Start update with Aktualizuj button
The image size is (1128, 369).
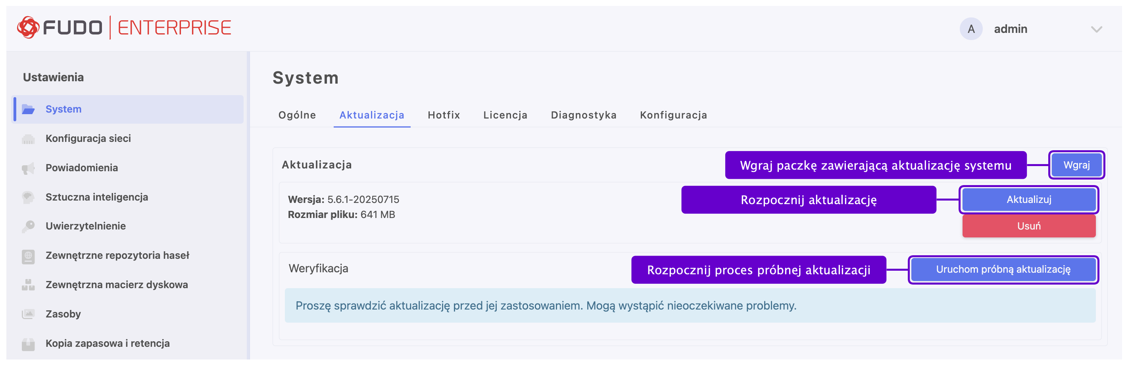click(x=1028, y=200)
